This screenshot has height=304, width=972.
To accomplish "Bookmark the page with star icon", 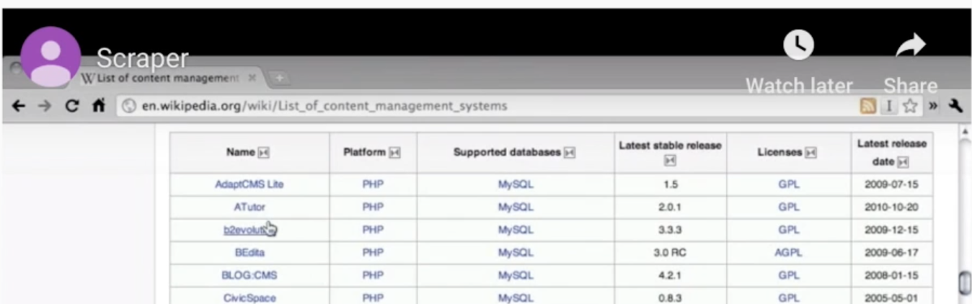I will click(910, 106).
